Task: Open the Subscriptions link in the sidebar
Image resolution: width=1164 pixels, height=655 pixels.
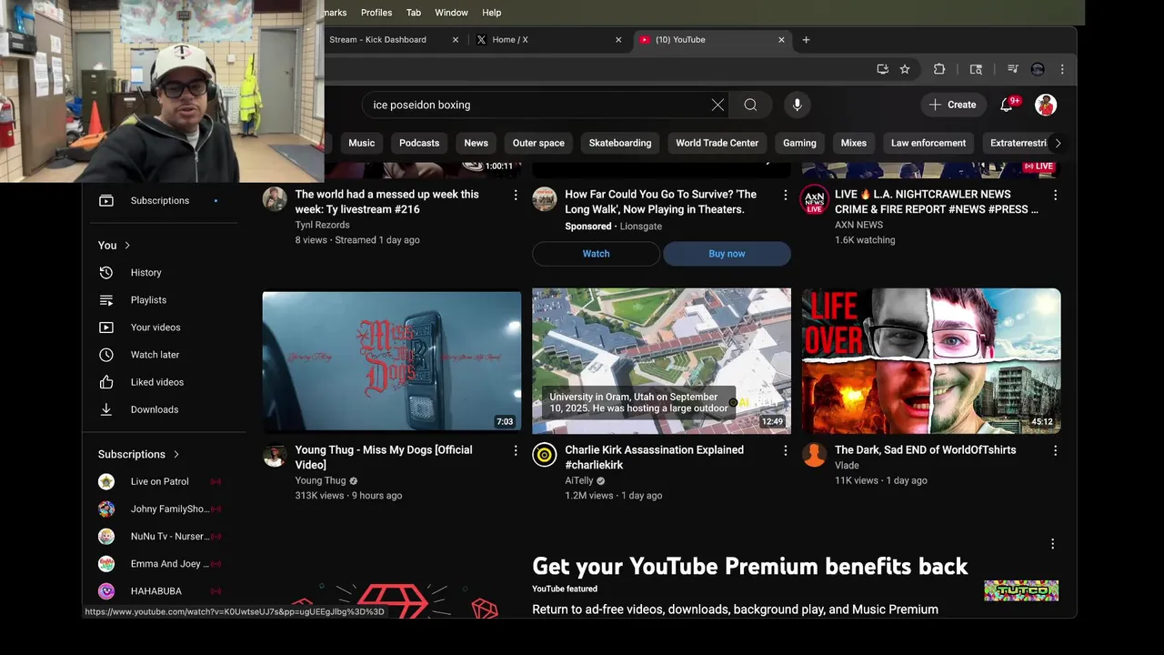Action: tap(159, 200)
